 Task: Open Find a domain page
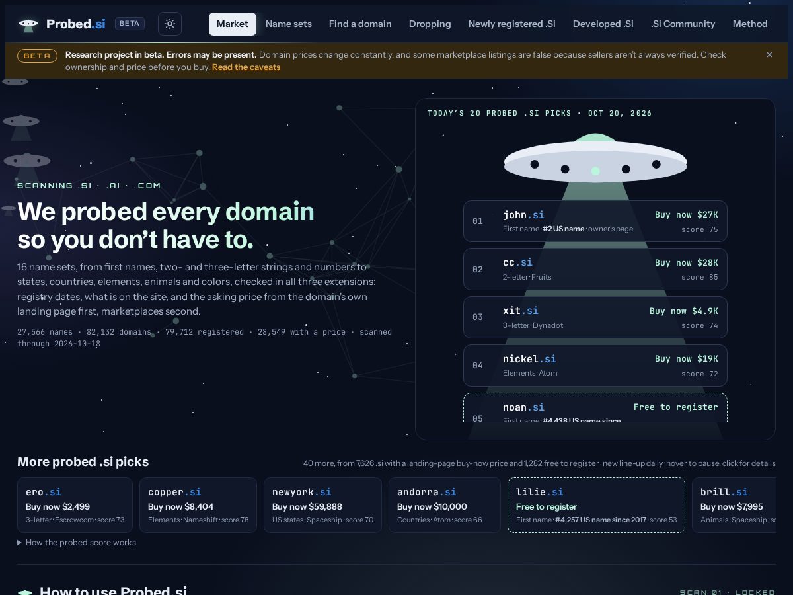360,24
